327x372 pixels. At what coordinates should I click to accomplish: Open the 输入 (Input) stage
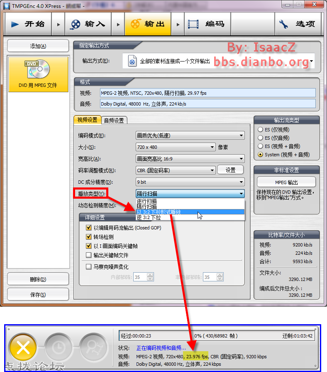(88, 24)
